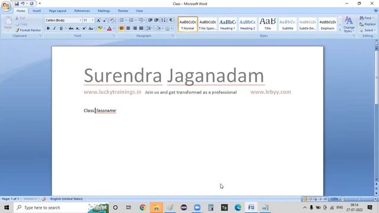
Task: Open the Shading color dropdown
Action: [x=162, y=28]
